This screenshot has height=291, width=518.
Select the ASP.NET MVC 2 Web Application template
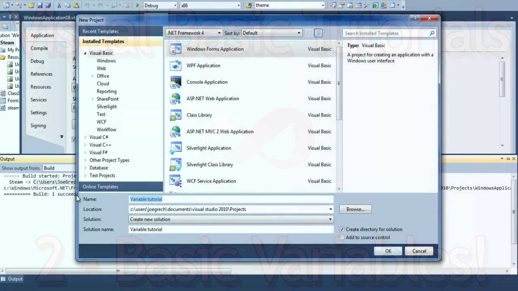[x=251, y=131]
